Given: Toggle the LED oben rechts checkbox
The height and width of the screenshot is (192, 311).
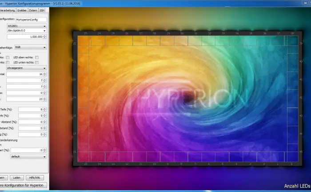Looking at the screenshot, I should [x=37, y=57].
